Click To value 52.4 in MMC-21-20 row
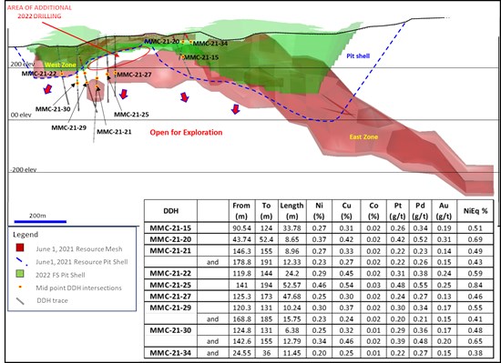The image size is (501, 363). [266, 239]
